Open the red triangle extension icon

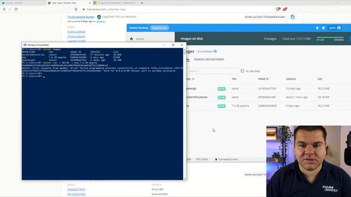[285, 9]
